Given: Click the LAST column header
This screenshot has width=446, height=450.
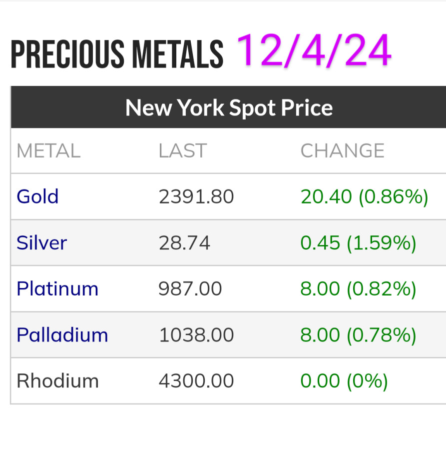Looking at the screenshot, I should (x=182, y=151).
